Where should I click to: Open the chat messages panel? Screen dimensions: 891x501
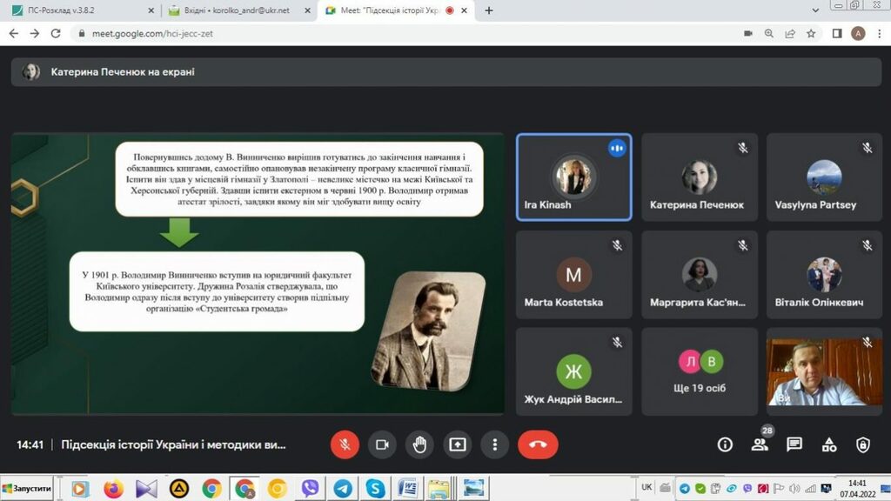click(x=794, y=444)
